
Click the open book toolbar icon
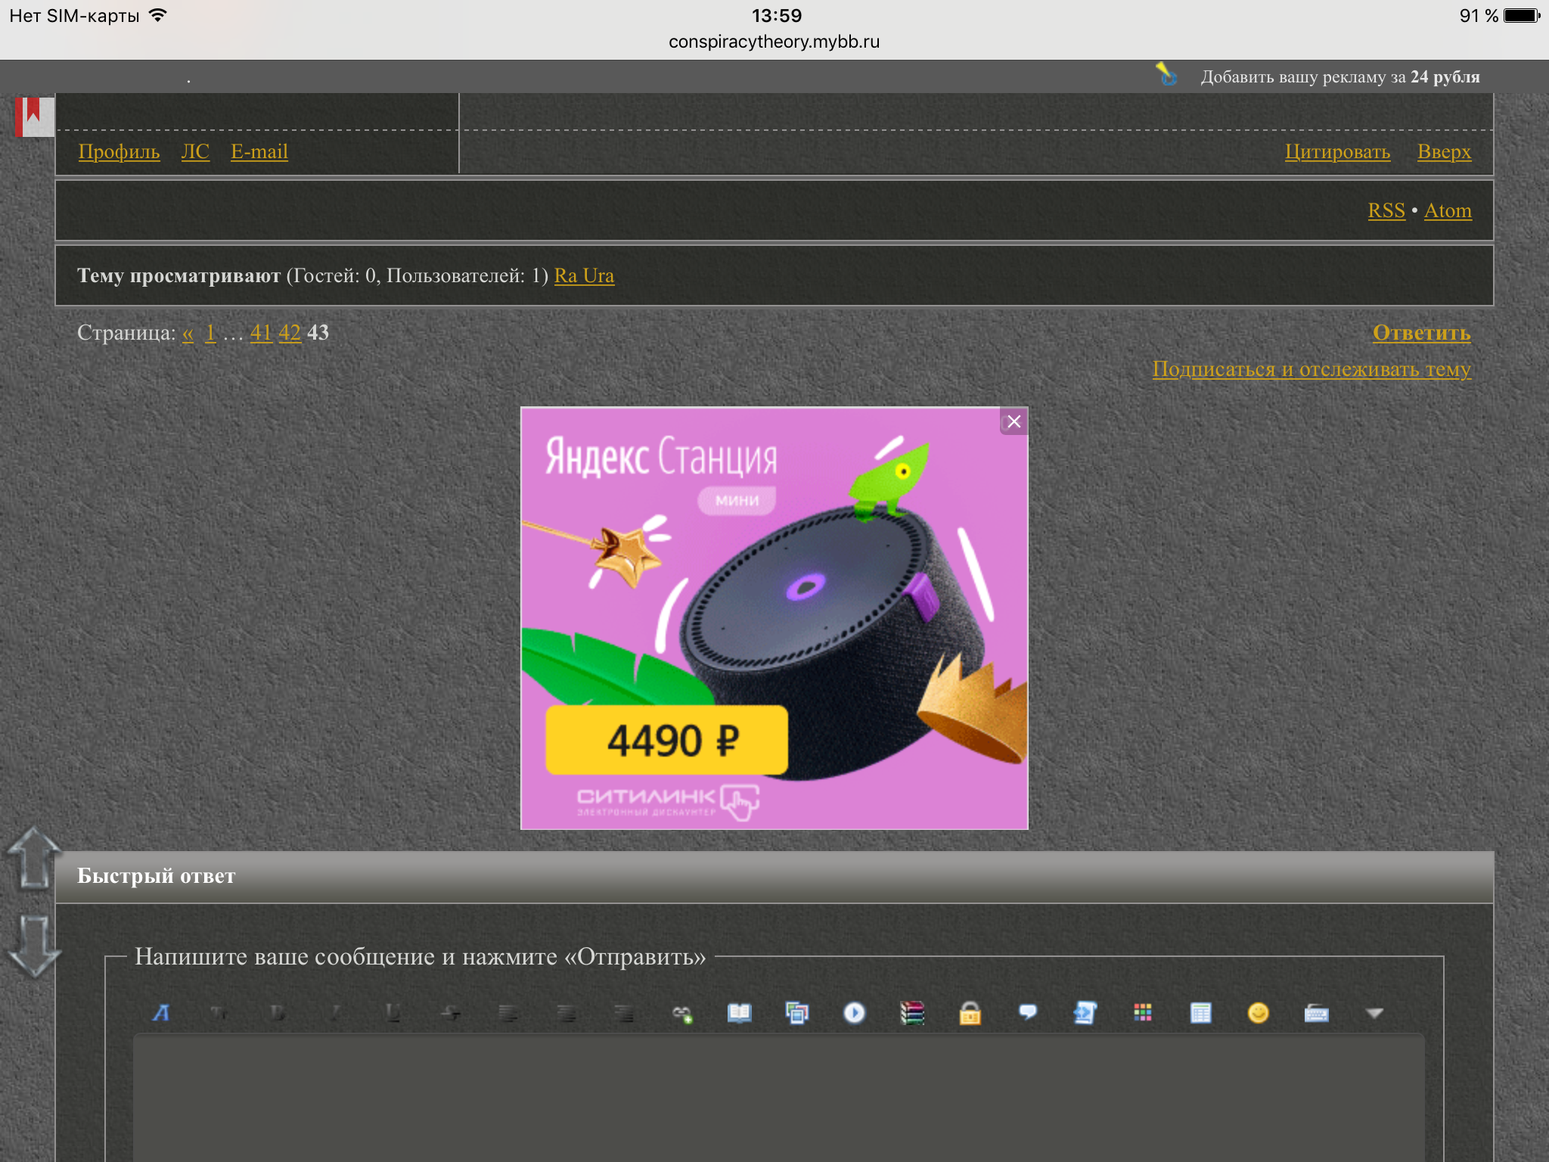(739, 1013)
